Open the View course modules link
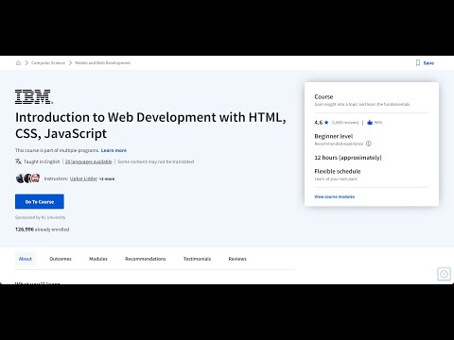The height and width of the screenshot is (340, 454). (x=335, y=196)
